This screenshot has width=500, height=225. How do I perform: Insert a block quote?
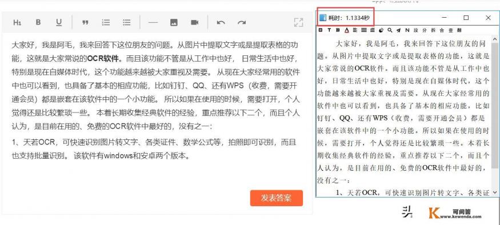[85, 22]
